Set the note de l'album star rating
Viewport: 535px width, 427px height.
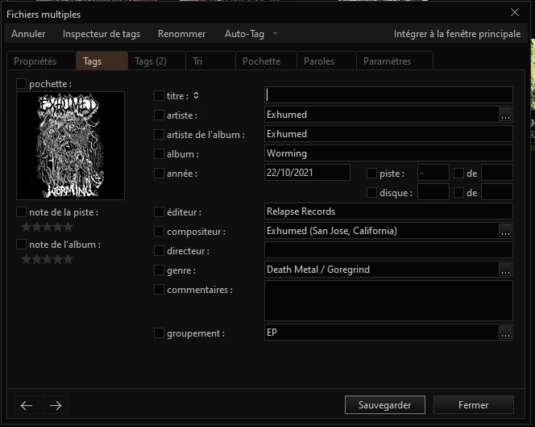pyautogui.click(x=47, y=259)
